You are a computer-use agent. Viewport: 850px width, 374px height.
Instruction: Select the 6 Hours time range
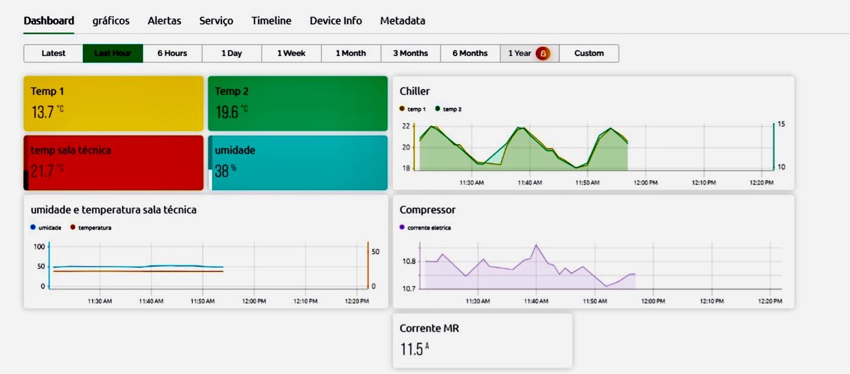coord(172,54)
